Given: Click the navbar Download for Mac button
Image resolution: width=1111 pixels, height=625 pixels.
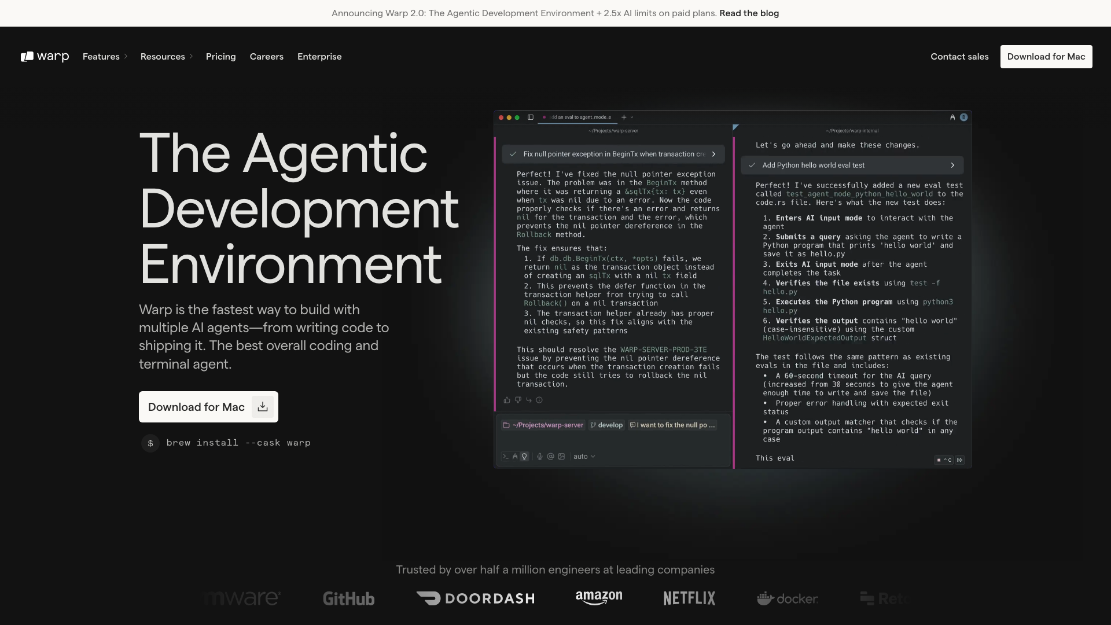Looking at the screenshot, I should [1046, 57].
